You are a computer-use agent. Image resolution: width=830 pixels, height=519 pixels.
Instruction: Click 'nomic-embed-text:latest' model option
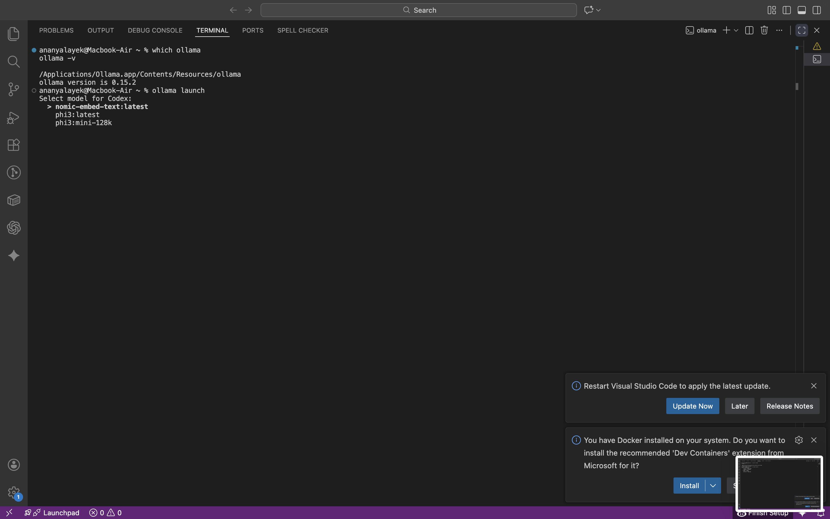[101, 106]
